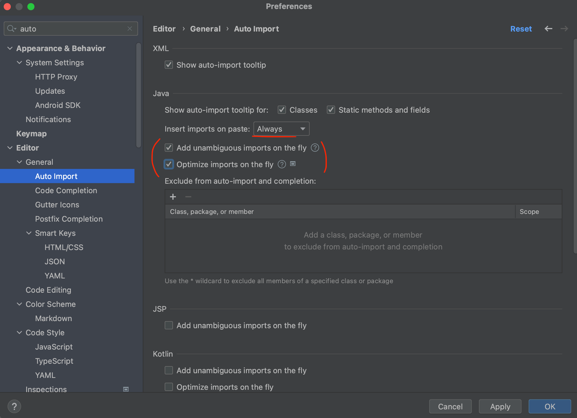Collapse the Smart Keys tree node
The image size is (577, 418).
(x=29, y=233)
